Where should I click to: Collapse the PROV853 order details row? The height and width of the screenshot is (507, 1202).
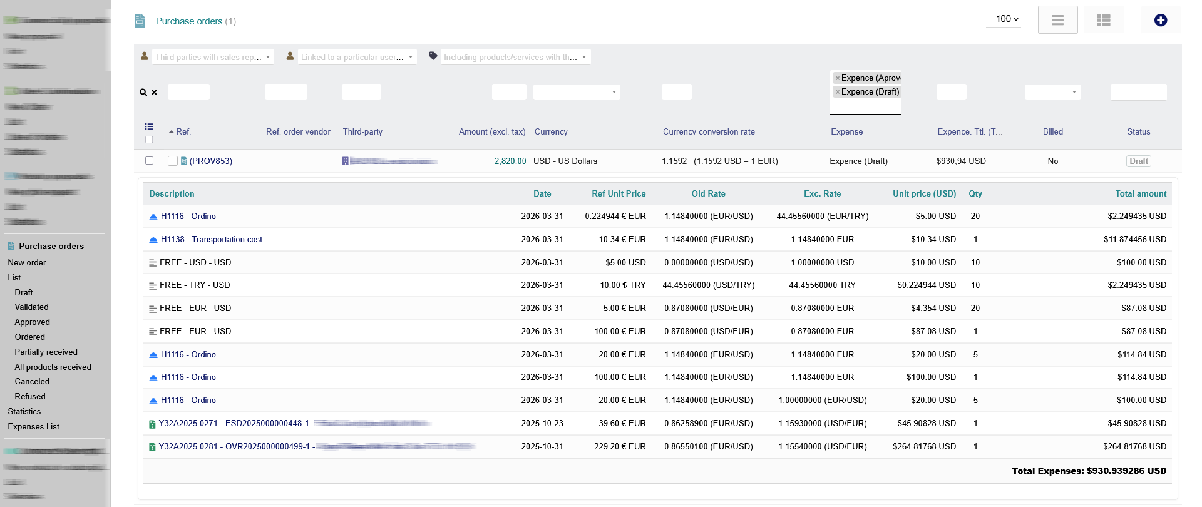click(173, 161)
